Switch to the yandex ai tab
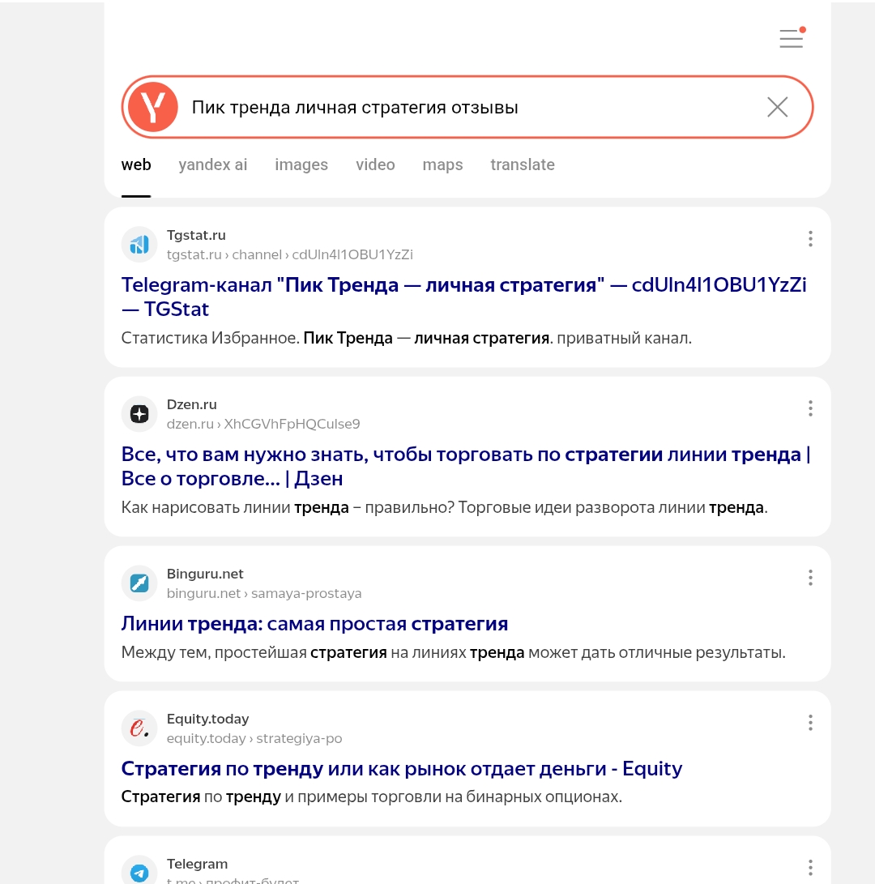Screen dimensions: 875x884 [x=213, y=164]
